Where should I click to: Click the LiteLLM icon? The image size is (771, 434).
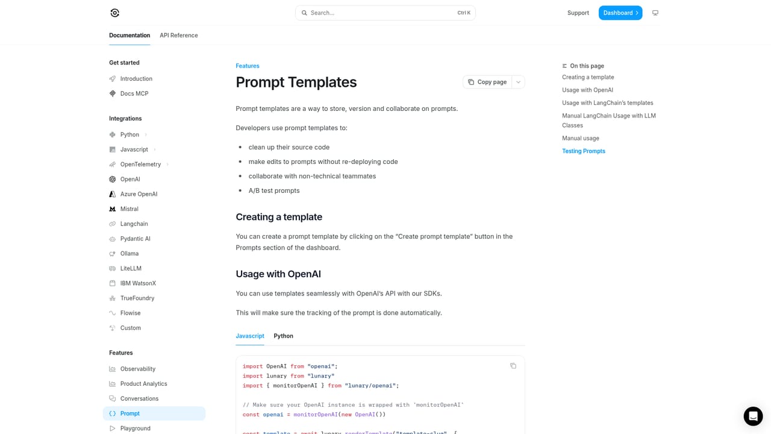pos(113,268)
